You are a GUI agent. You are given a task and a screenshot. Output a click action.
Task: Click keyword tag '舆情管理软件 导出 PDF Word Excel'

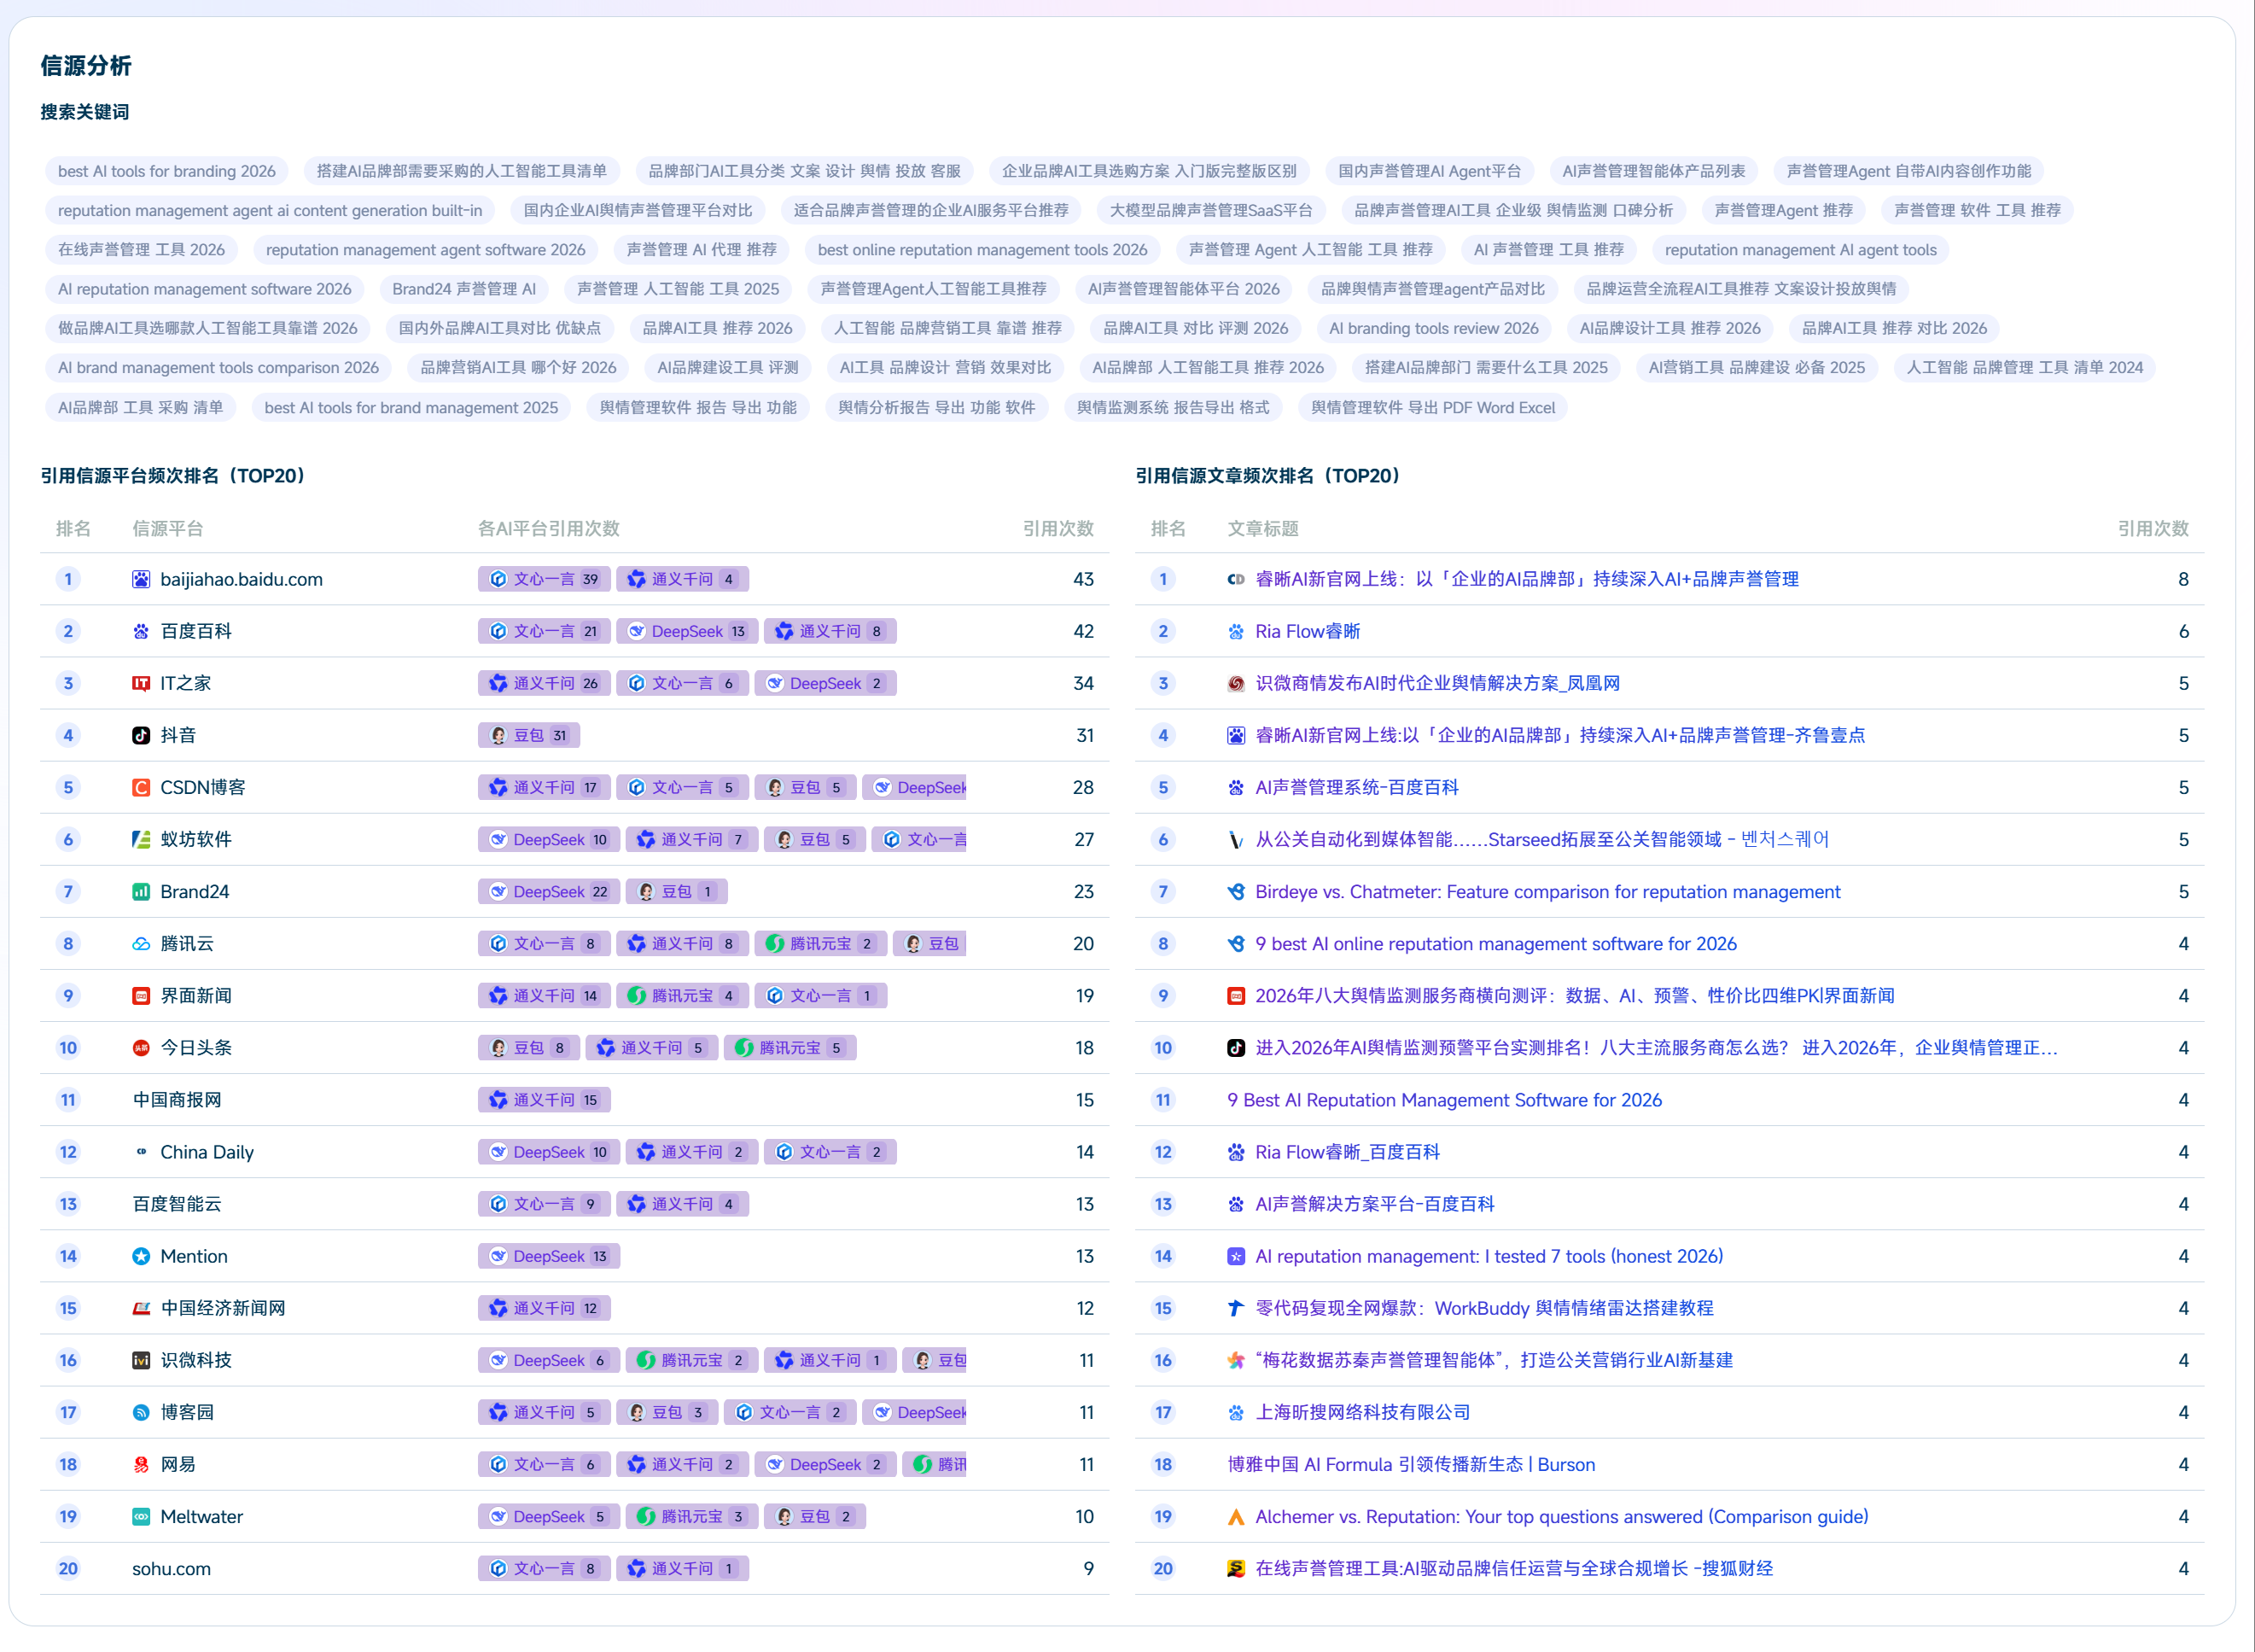(x=1432, y=408)
